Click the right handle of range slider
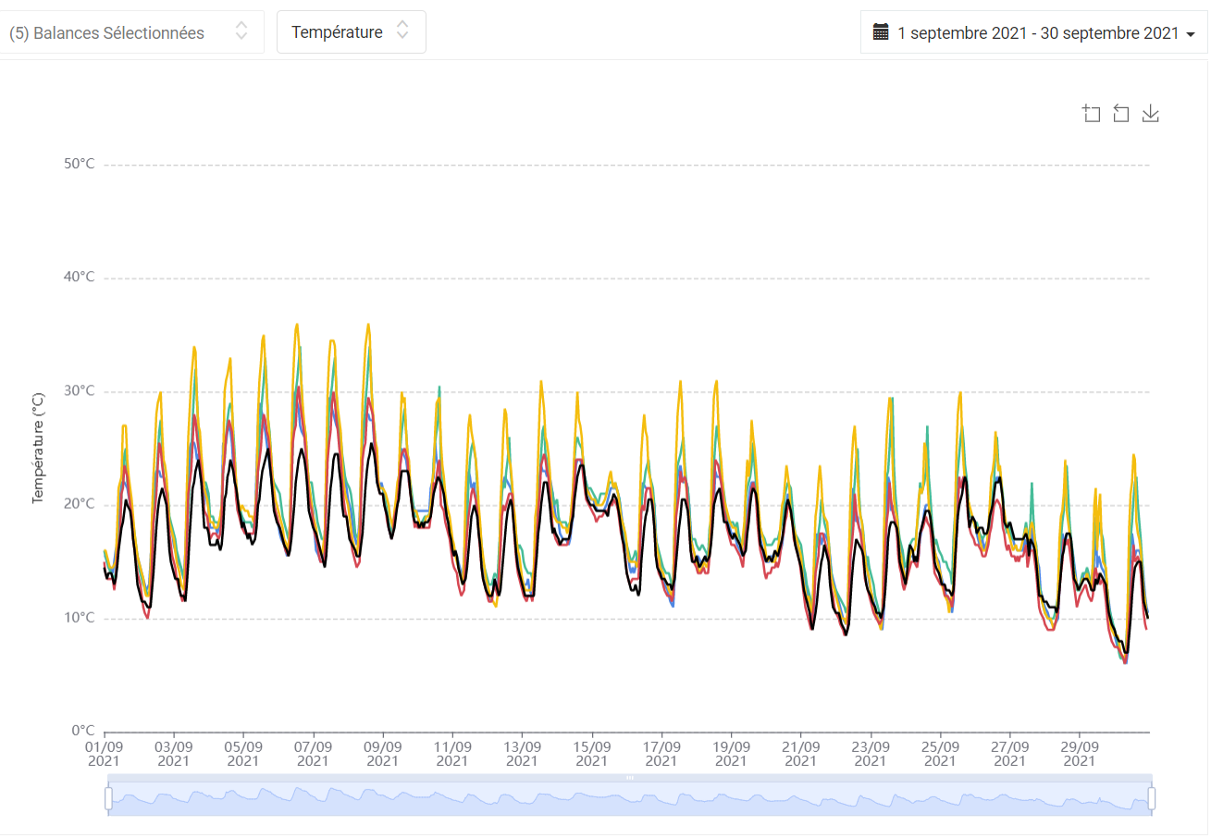1211x838 pixels. 1152,797
